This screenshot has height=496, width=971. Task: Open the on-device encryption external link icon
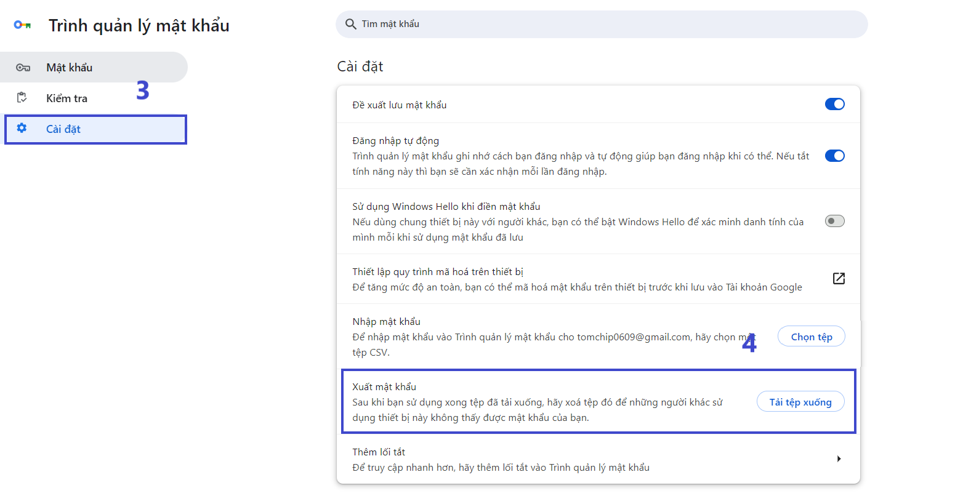[839, 278]
